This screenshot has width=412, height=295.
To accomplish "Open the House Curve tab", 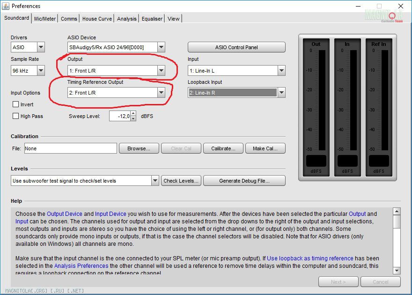I will [97, 19].
